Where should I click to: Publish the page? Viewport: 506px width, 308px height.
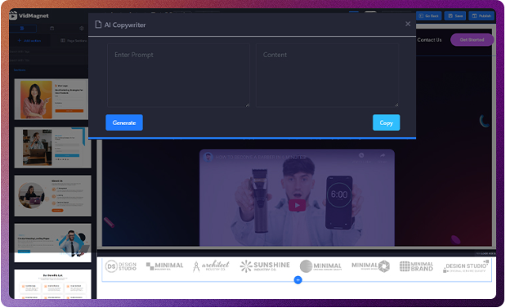(481, 16)
